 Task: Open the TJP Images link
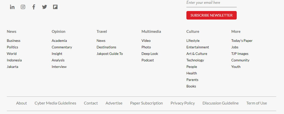(240, 54)
